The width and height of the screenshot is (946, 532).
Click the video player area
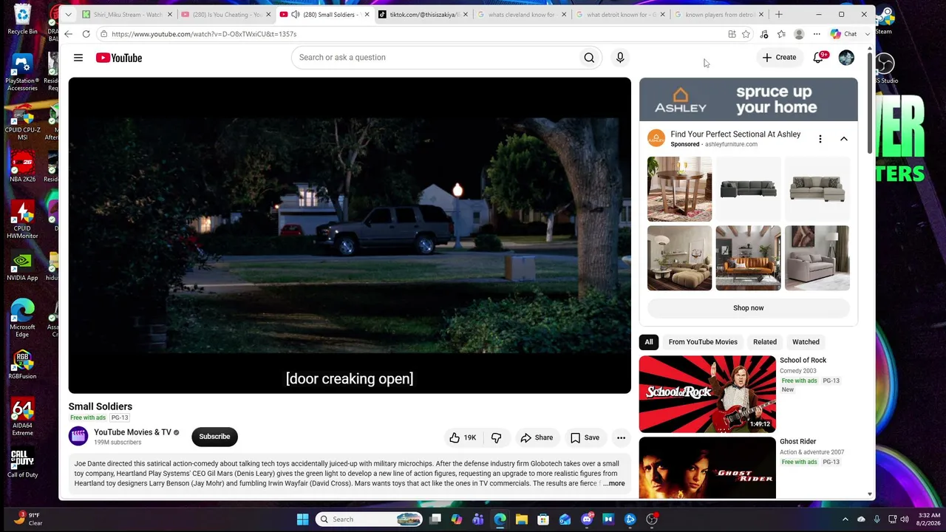pos(350,236)
